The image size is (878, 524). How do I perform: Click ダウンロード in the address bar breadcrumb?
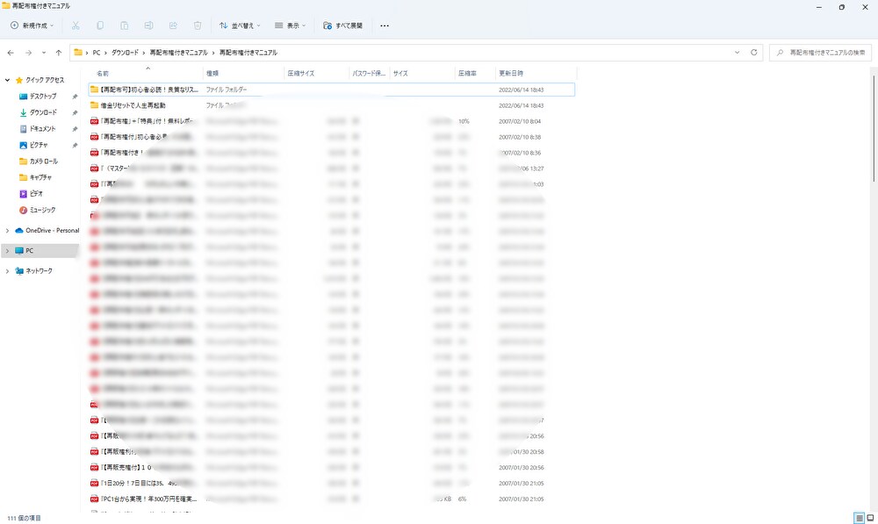pyautogui.click(x=125, y=53)
